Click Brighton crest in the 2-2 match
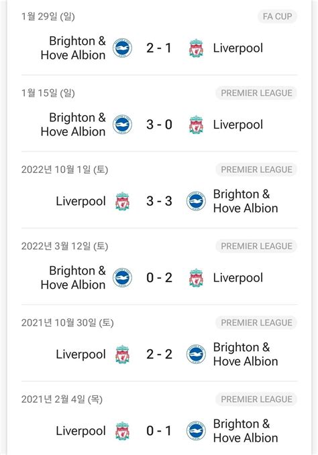 click(x=196, y=354)
